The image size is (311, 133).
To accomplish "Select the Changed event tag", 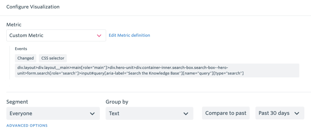I will click(26, 58).
